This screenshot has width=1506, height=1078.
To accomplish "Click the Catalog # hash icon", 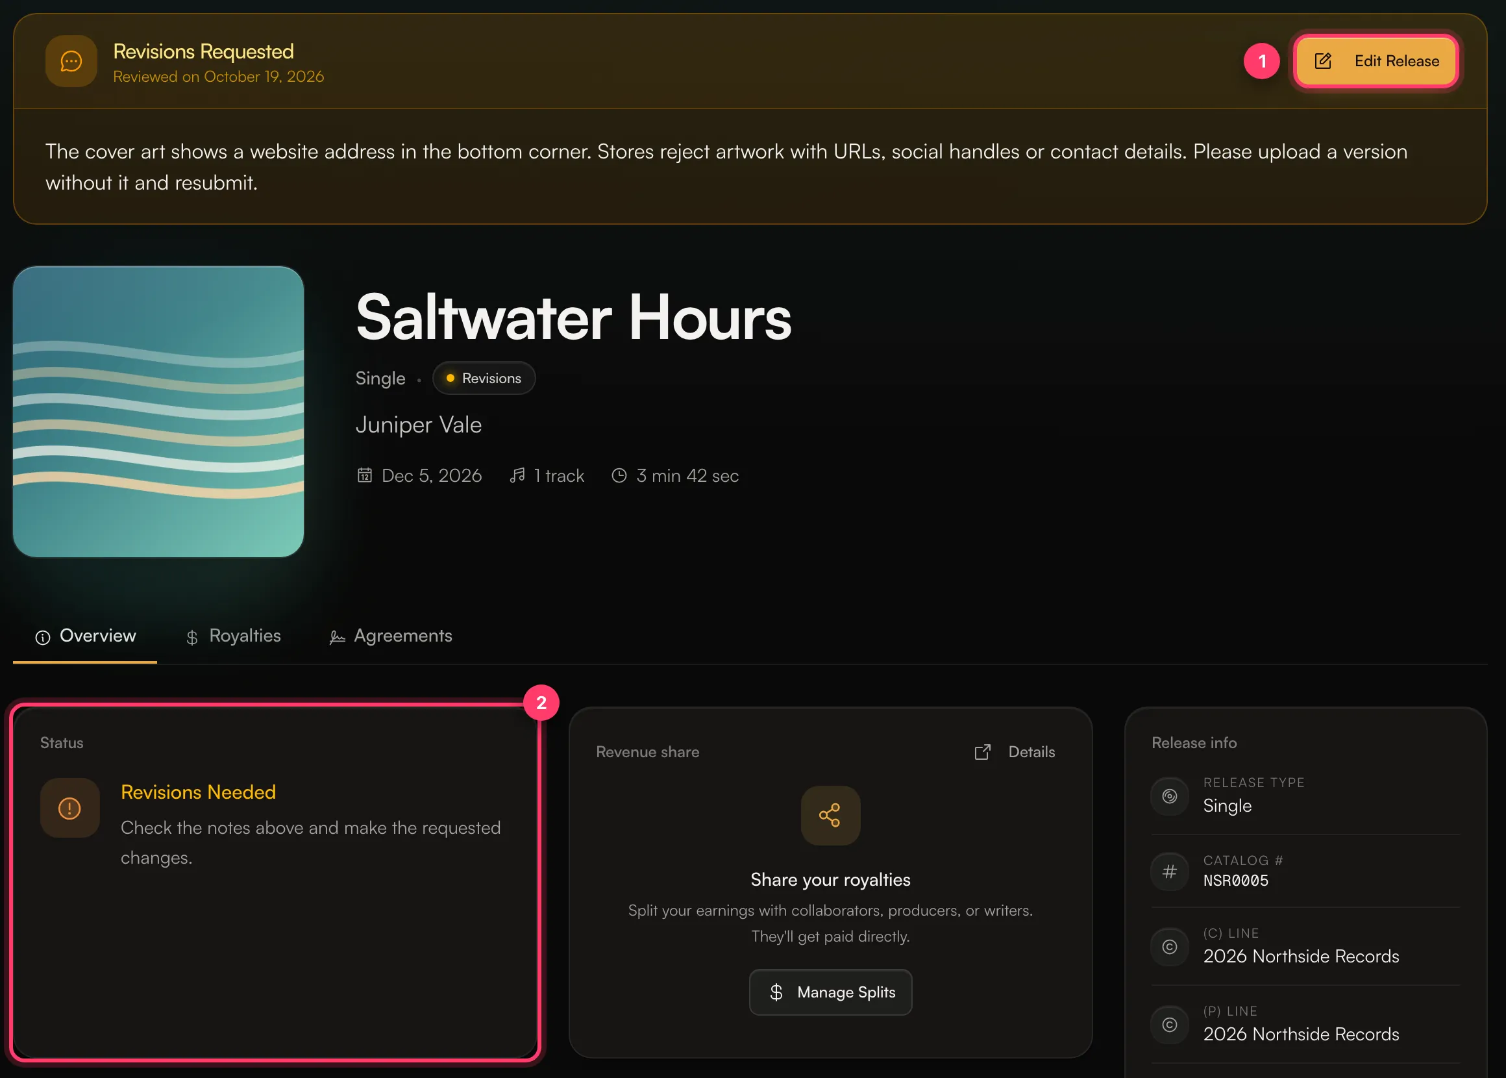I will [x=1170, y=871].
